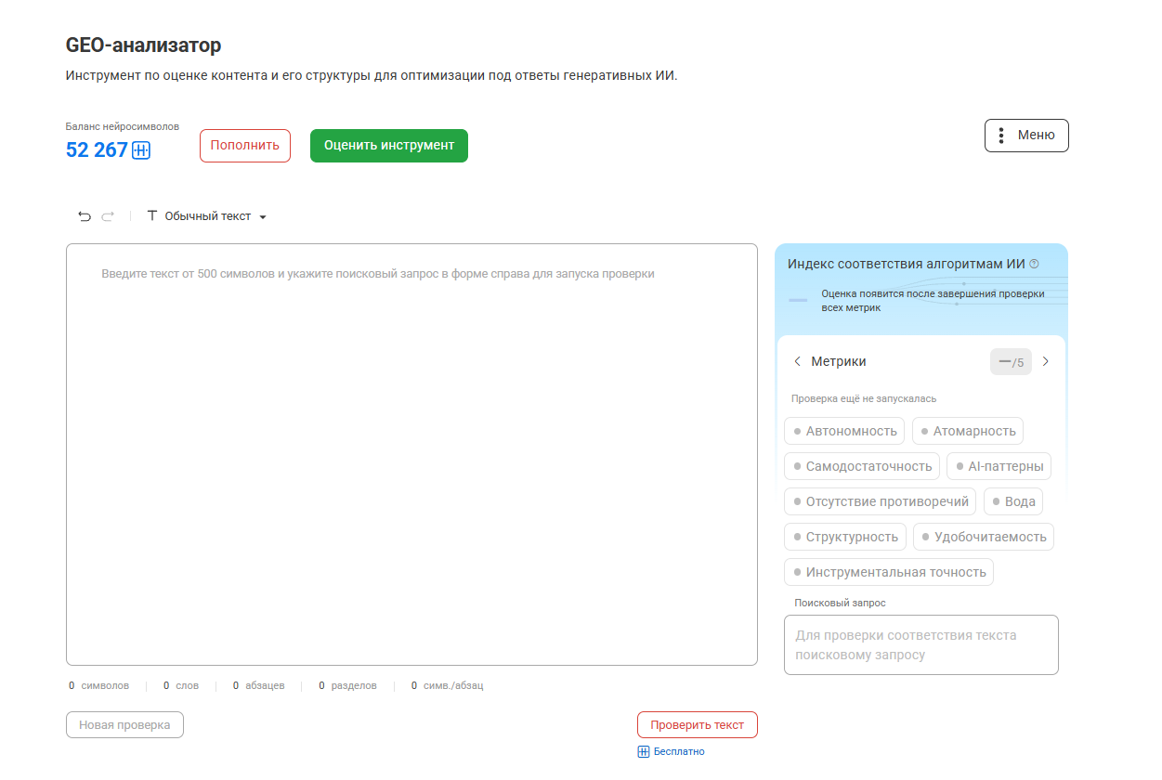Select the Автономность metric chip
The image size is (1162, 780).
pyautogui.click(x=844, y=431)
